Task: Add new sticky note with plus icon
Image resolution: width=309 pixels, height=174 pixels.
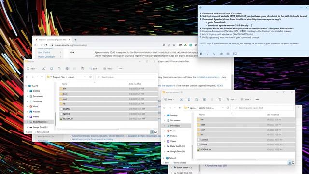Action: [200, 8]
